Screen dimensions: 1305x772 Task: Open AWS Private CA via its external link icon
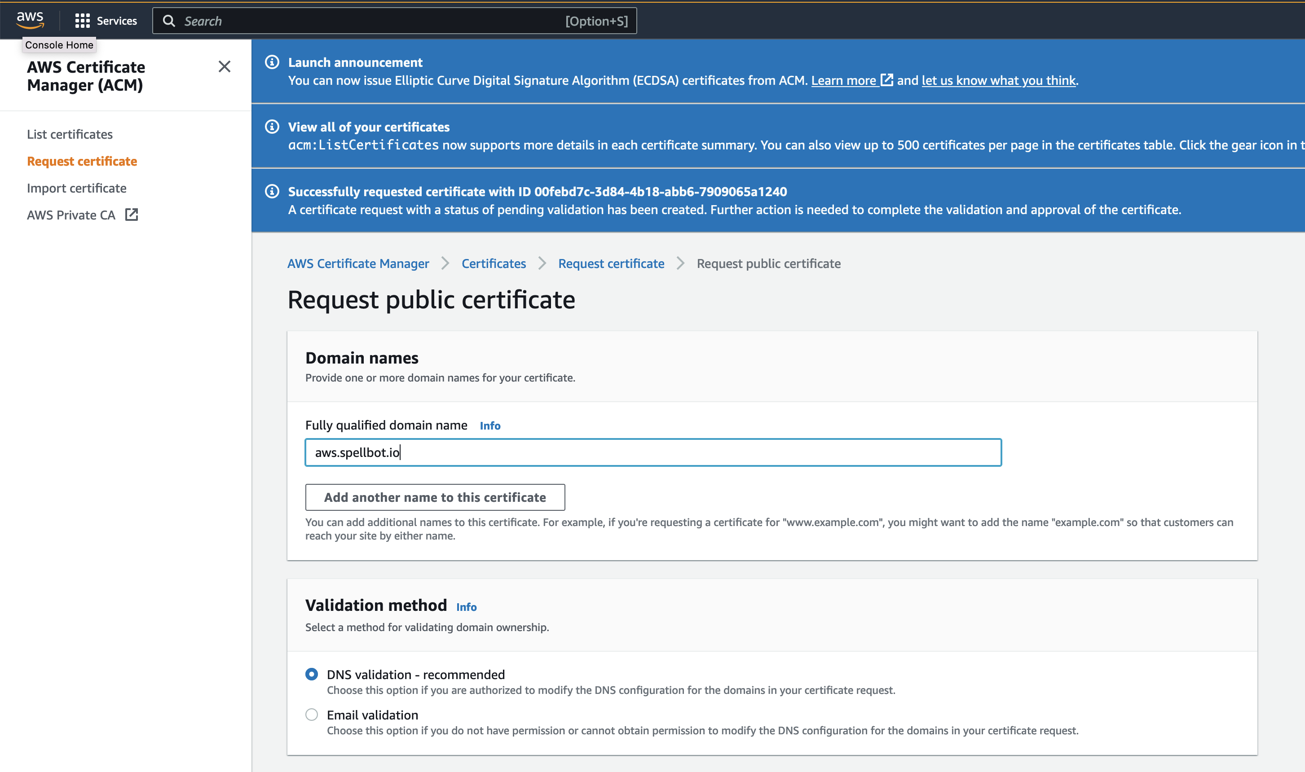132,214
